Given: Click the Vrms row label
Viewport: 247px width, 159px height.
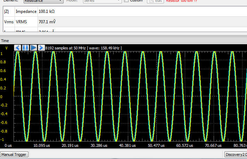Looking at the screenshot, I should click(x=9, y=22).
